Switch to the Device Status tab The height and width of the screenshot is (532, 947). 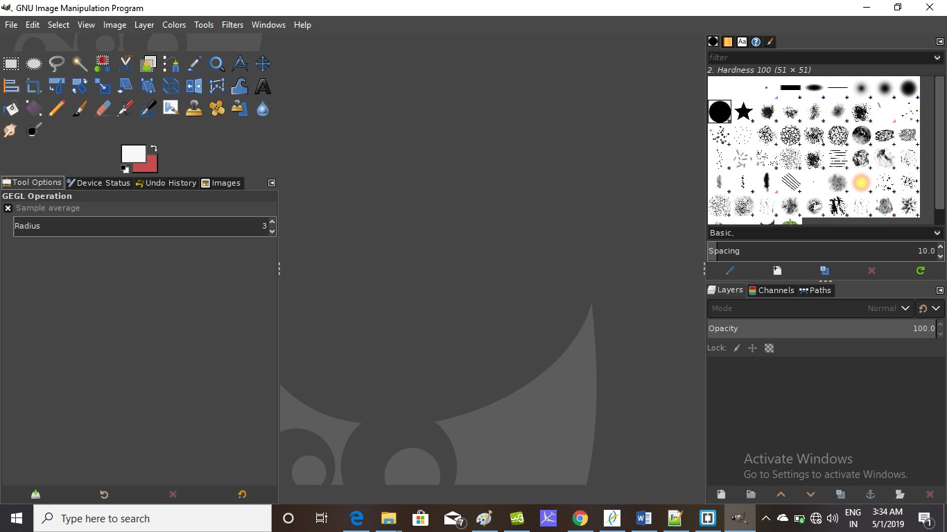(98, 183)
